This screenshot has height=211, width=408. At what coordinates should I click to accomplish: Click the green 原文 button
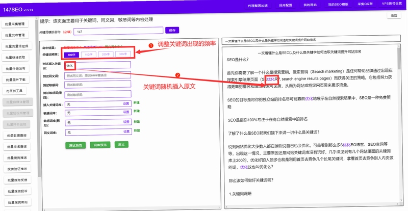121,144
